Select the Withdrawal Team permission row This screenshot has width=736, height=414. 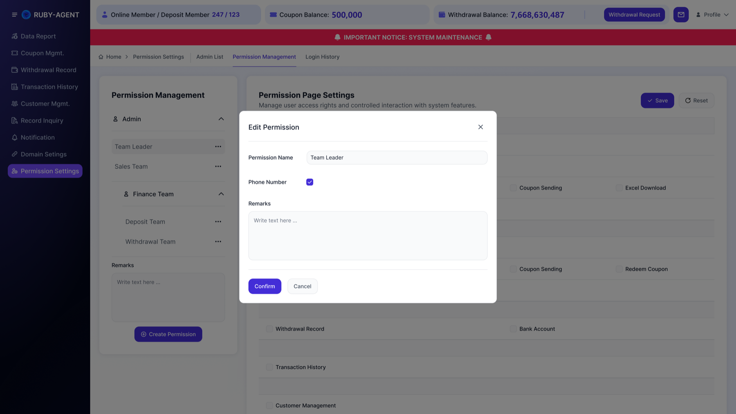(173, 242)
